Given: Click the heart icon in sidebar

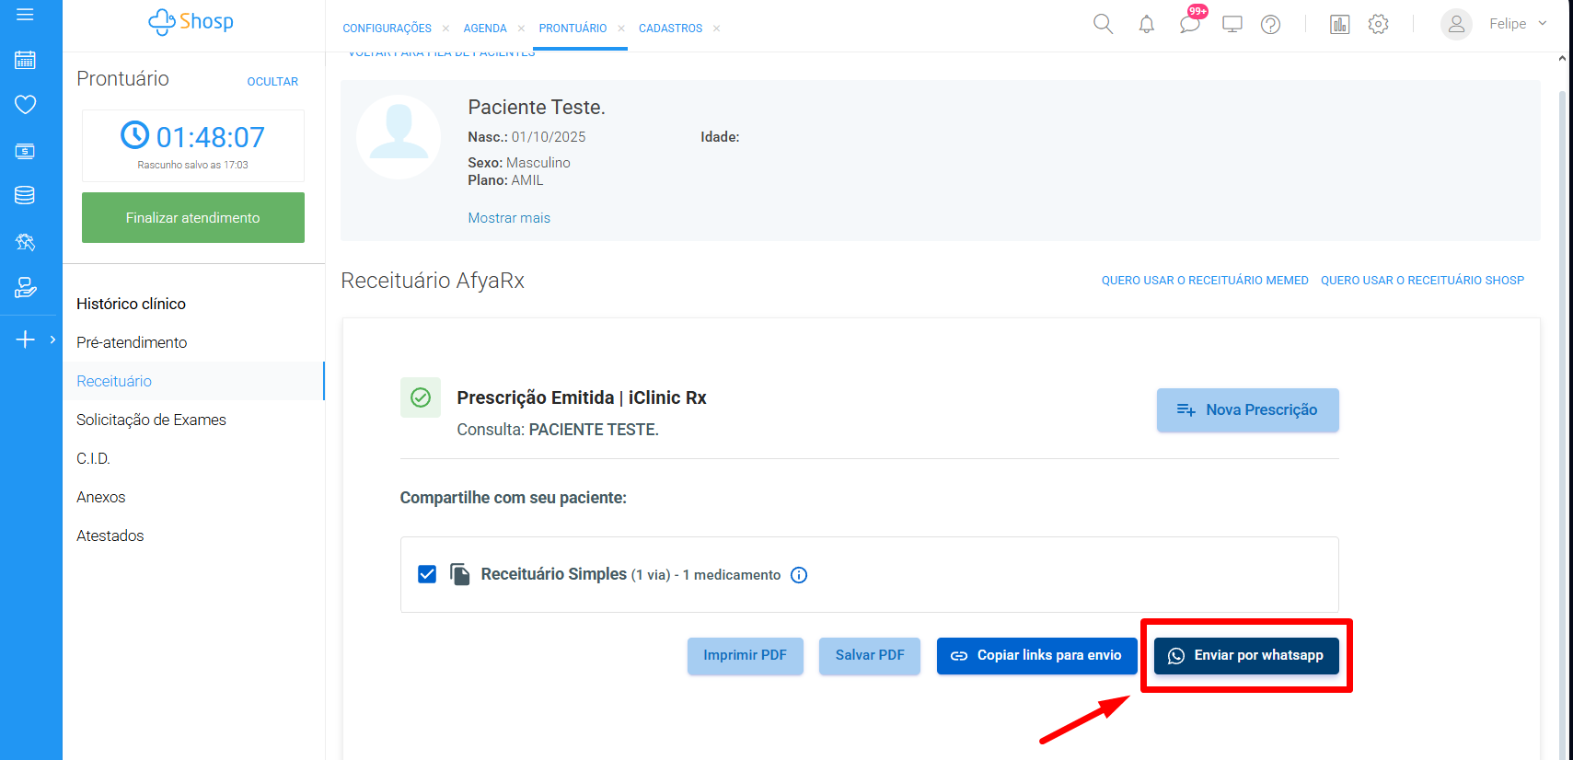Looking at the screenshot, I should coord(25,105).
